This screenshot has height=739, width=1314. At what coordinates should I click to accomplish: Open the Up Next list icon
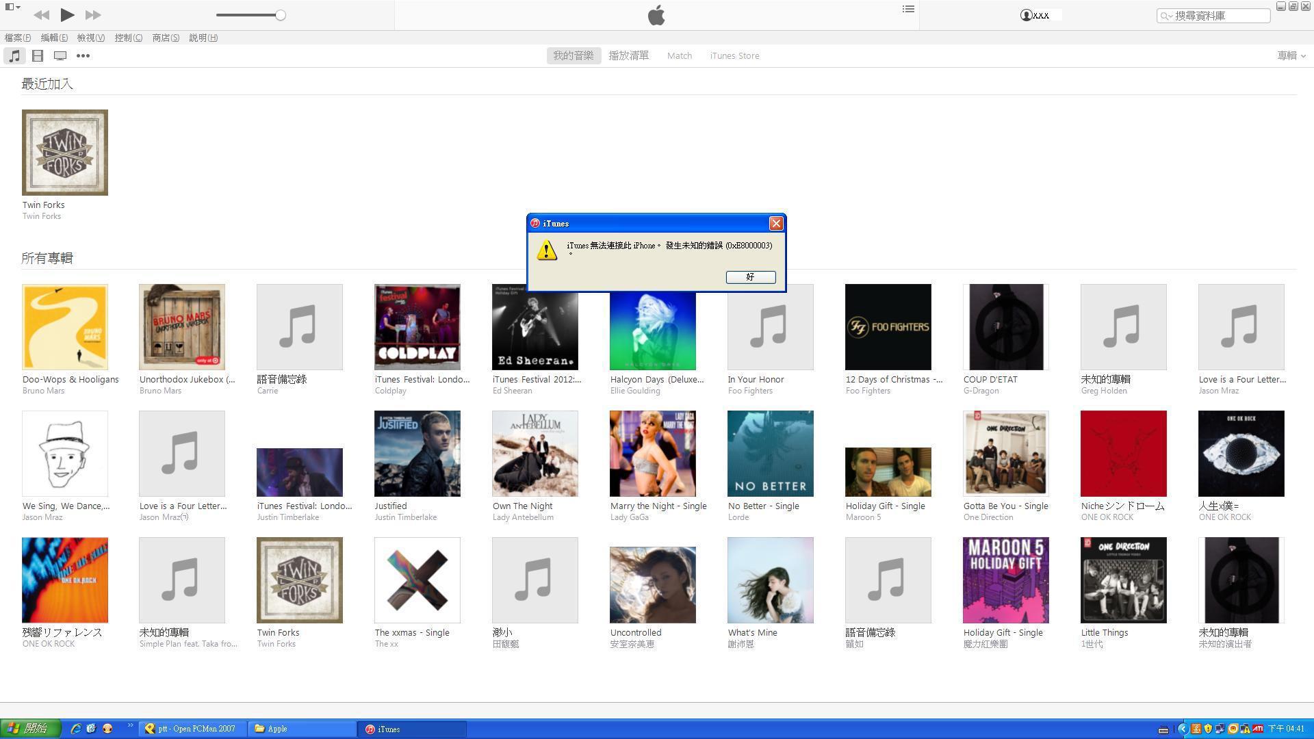click(x=908, y=9)
